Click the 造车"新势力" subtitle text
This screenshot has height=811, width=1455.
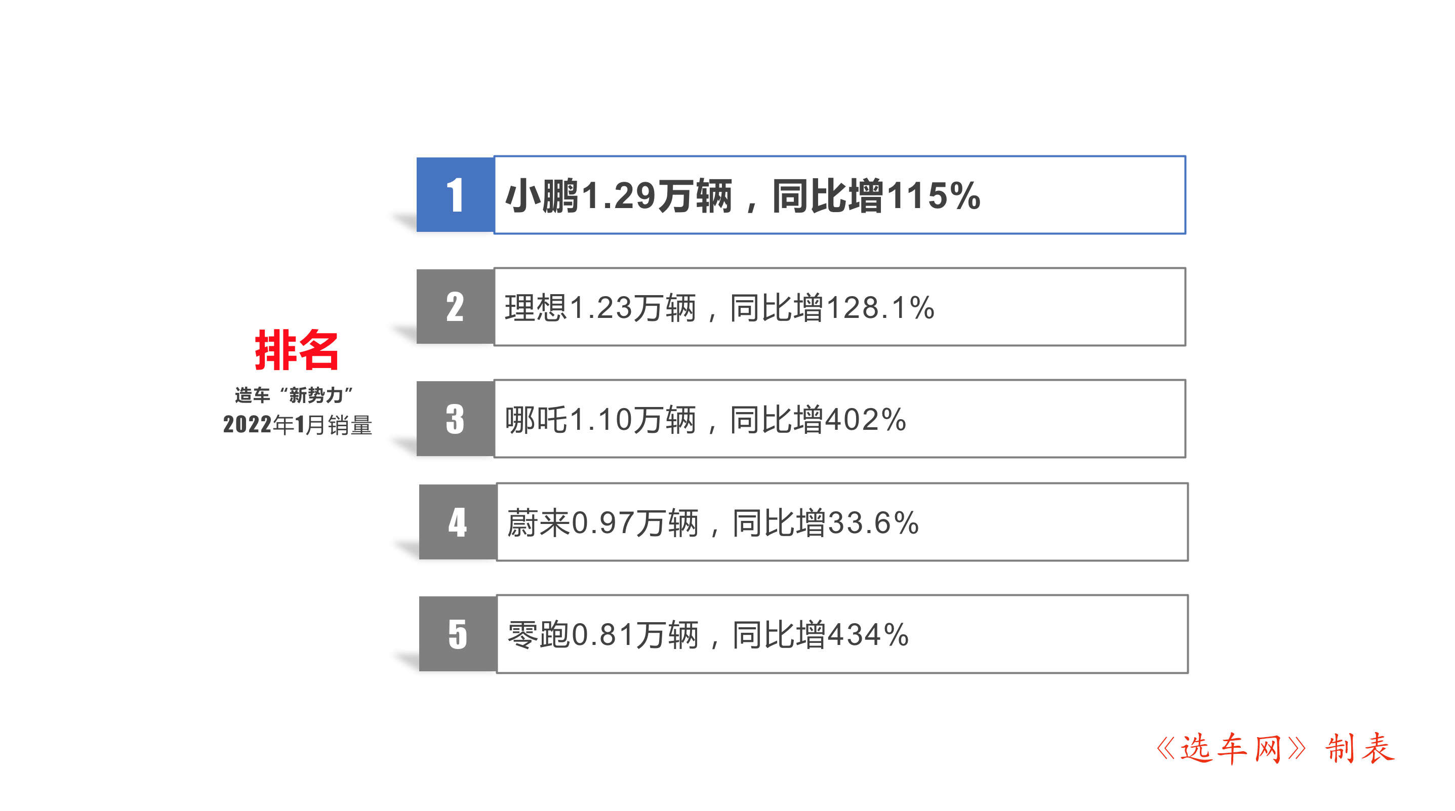point(294,395)
